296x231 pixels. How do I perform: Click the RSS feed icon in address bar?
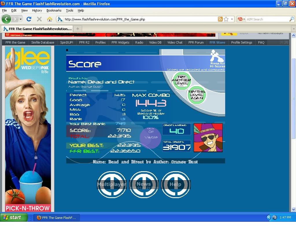click(220, 19)
